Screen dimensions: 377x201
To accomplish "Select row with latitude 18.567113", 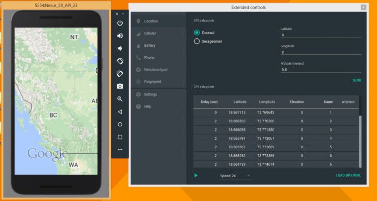I will (x=276, y=112).
